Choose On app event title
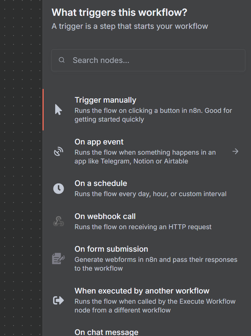 [x=99, y=142]
